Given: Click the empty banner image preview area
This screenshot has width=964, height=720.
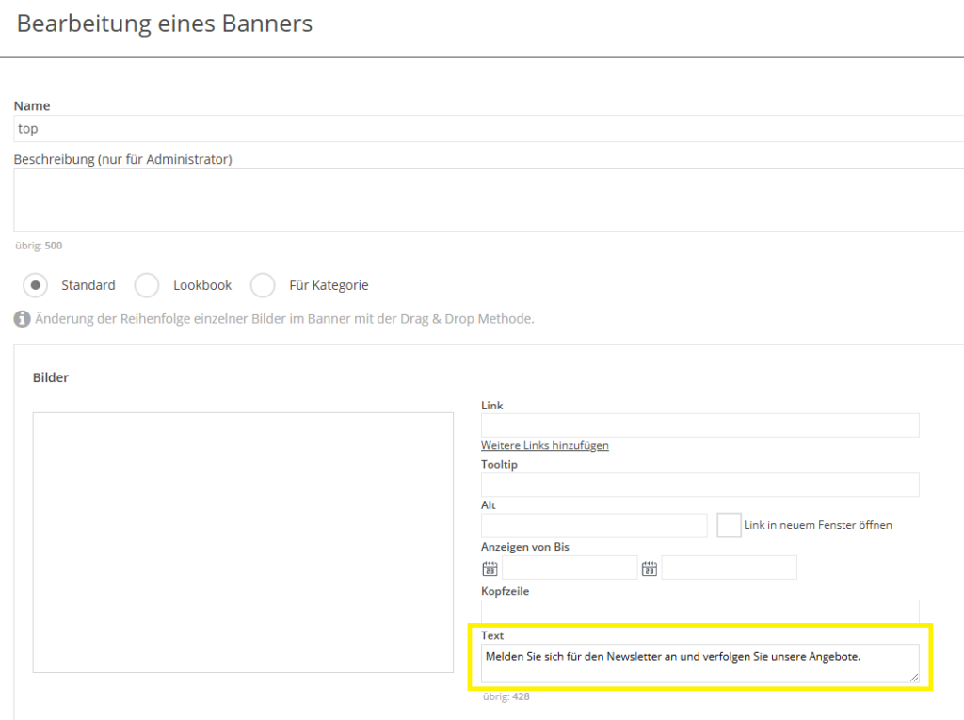Looking at the screenshot, I should pos(243,542).
